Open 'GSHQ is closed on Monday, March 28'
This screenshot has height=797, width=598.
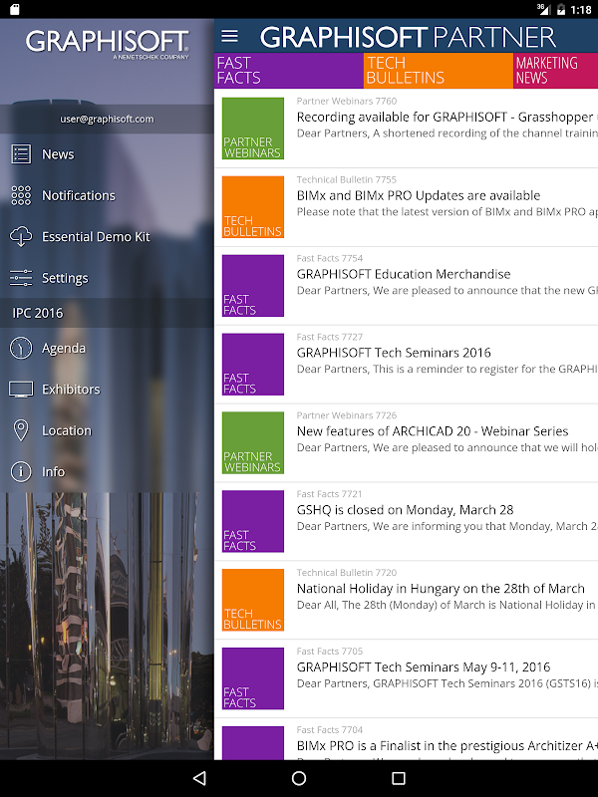pos(405,510)
